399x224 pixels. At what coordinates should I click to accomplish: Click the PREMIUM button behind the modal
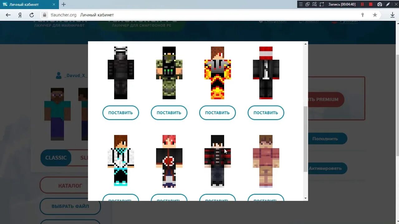point(326,99)
